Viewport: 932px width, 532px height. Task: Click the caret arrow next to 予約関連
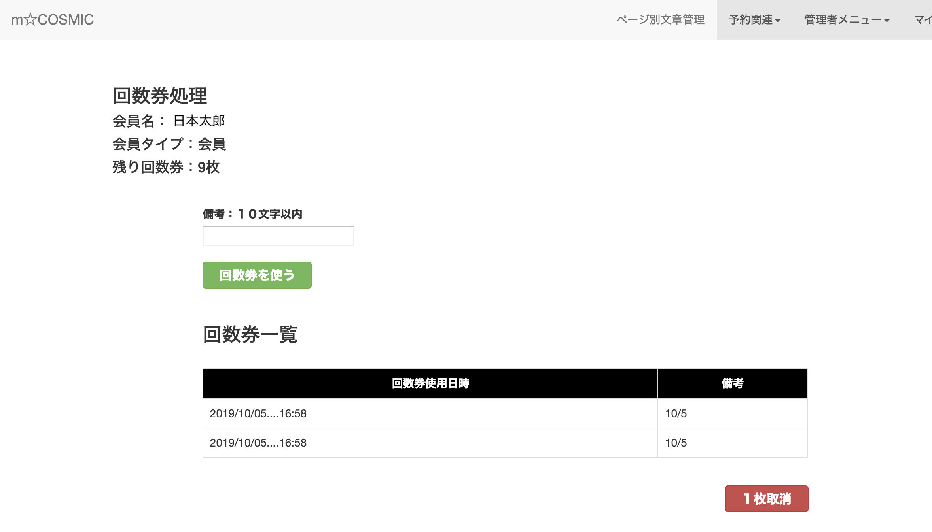[x=778, y=21]
